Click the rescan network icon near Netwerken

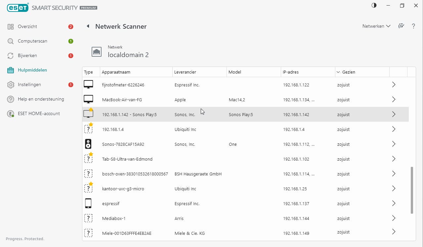[x=401, y=26]
